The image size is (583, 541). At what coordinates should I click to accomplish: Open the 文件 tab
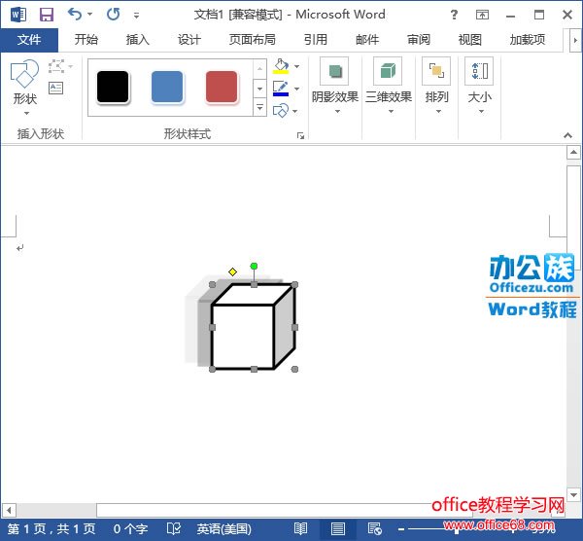click(29, 40)
